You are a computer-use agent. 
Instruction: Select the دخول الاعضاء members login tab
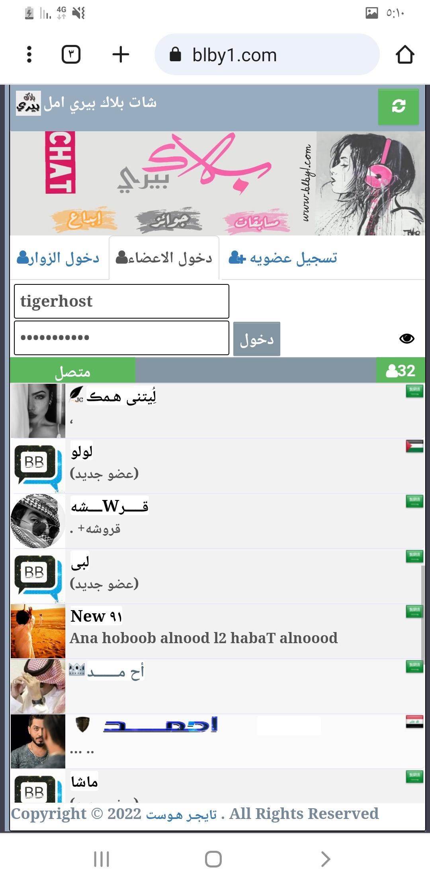click(x=164, y=258)
